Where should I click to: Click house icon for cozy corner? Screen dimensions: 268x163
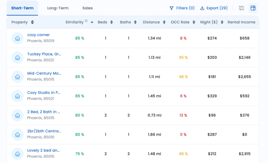coord(17,38)
